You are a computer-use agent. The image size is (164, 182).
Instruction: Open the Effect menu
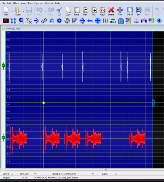point(16,3)
